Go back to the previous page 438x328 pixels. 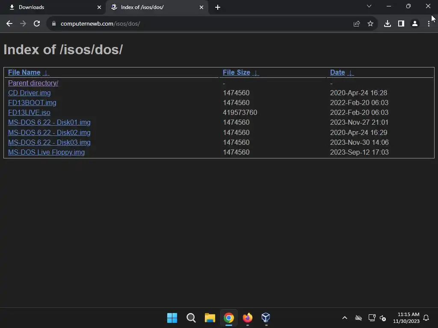pyautogui.click(x=9, y=24)
